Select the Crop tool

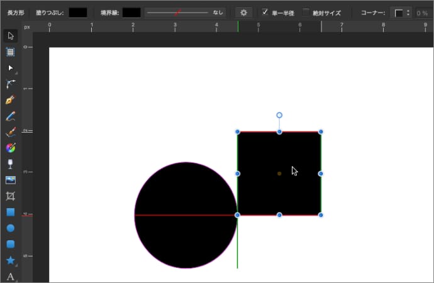pos(11,196)
